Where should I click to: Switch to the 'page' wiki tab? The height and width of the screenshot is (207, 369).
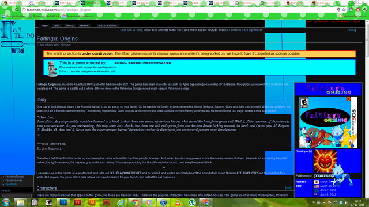[44, 25]
